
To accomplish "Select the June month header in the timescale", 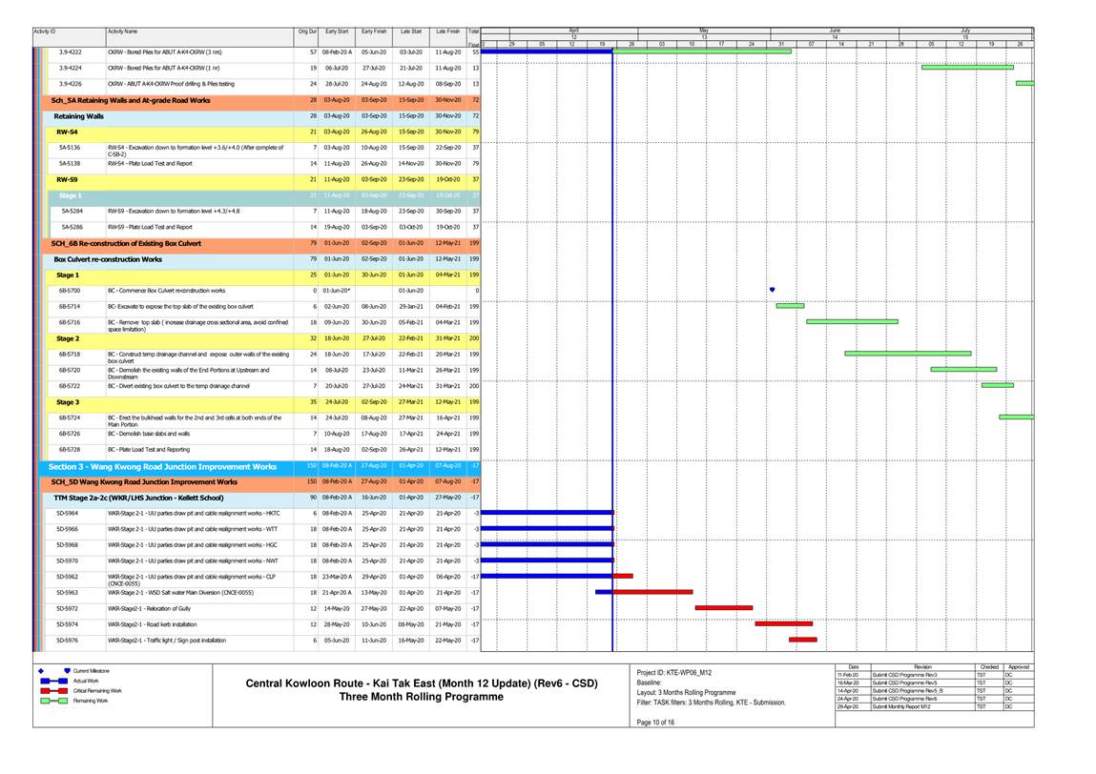I will pos(835,31).
